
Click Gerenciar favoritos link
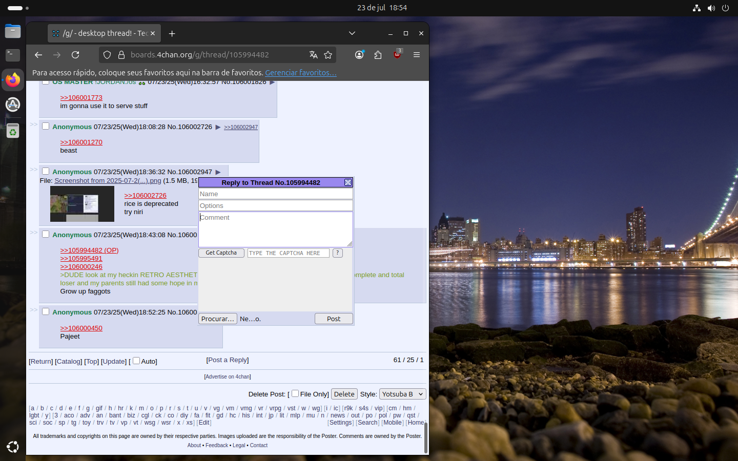pos(301,73)
